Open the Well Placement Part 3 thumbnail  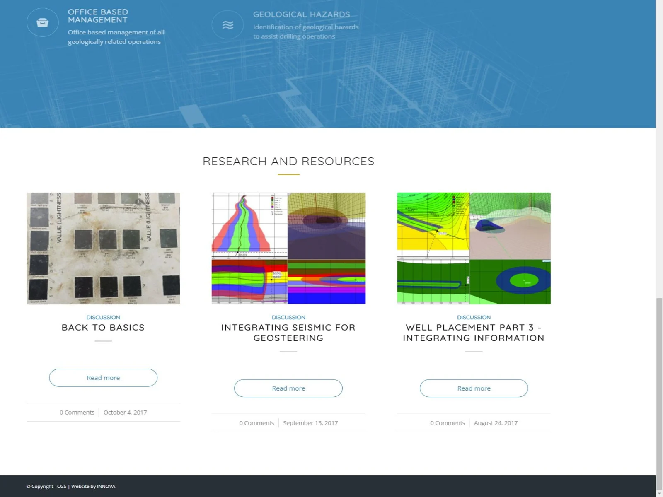point(474,248)
